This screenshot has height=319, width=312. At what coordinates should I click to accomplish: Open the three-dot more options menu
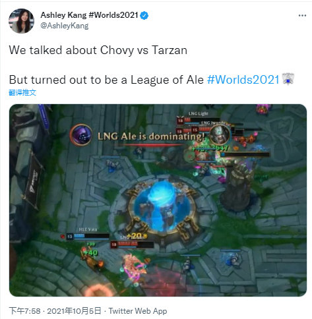[x=302, y=16]
